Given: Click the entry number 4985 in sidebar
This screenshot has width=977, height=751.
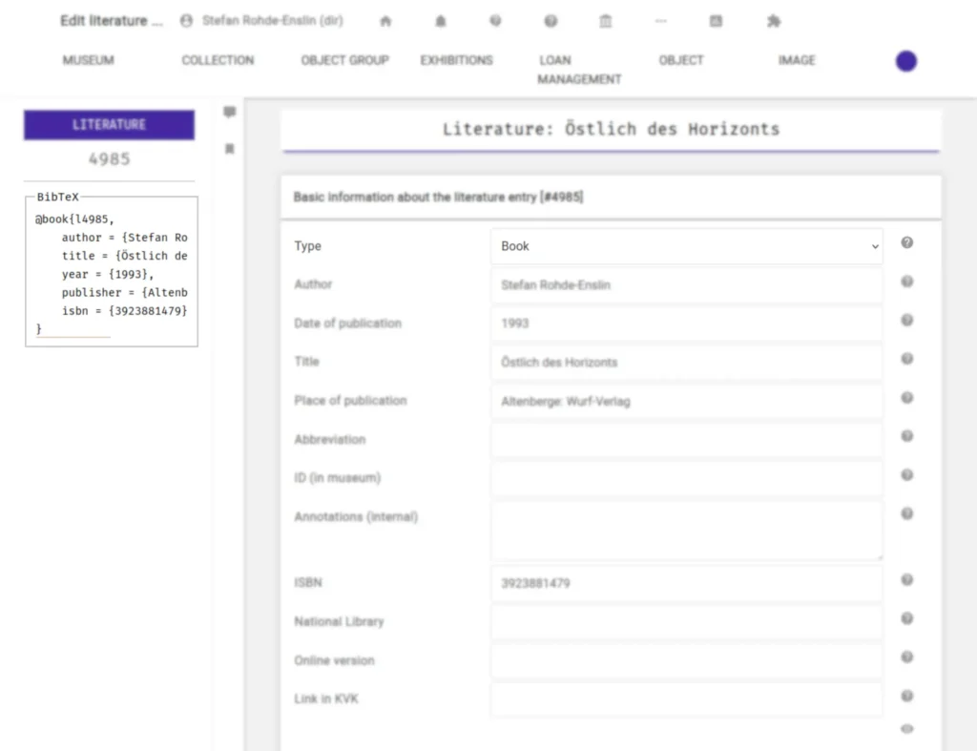Looking at the screenshot, I should pyautogui.click(x=109, y=159).
